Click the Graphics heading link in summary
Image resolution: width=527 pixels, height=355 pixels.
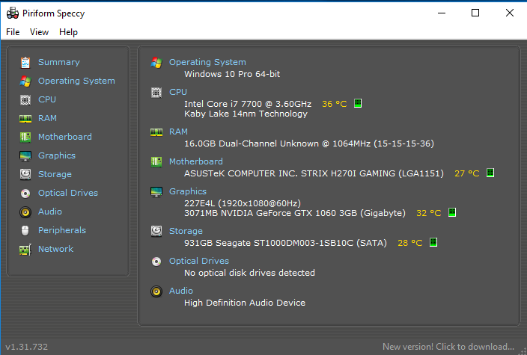tap(188, 191)
